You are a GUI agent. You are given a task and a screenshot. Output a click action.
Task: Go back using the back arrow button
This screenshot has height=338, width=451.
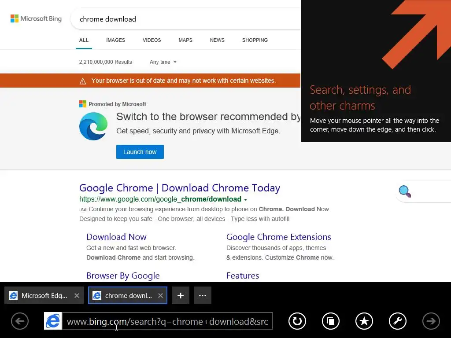(x=20, y=321)
